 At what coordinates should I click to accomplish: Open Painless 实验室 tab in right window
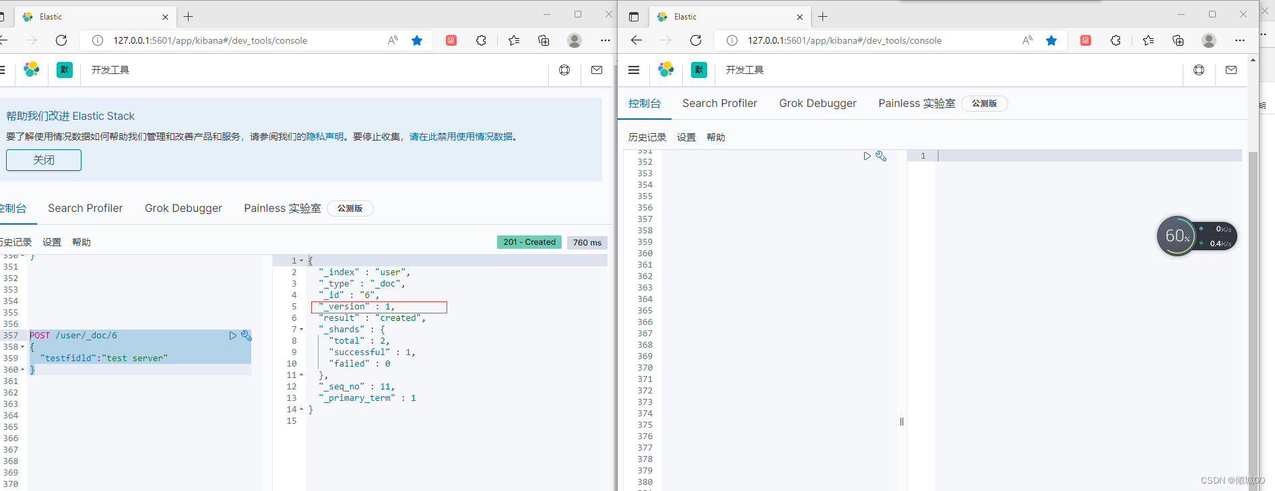tap(917, 104)
